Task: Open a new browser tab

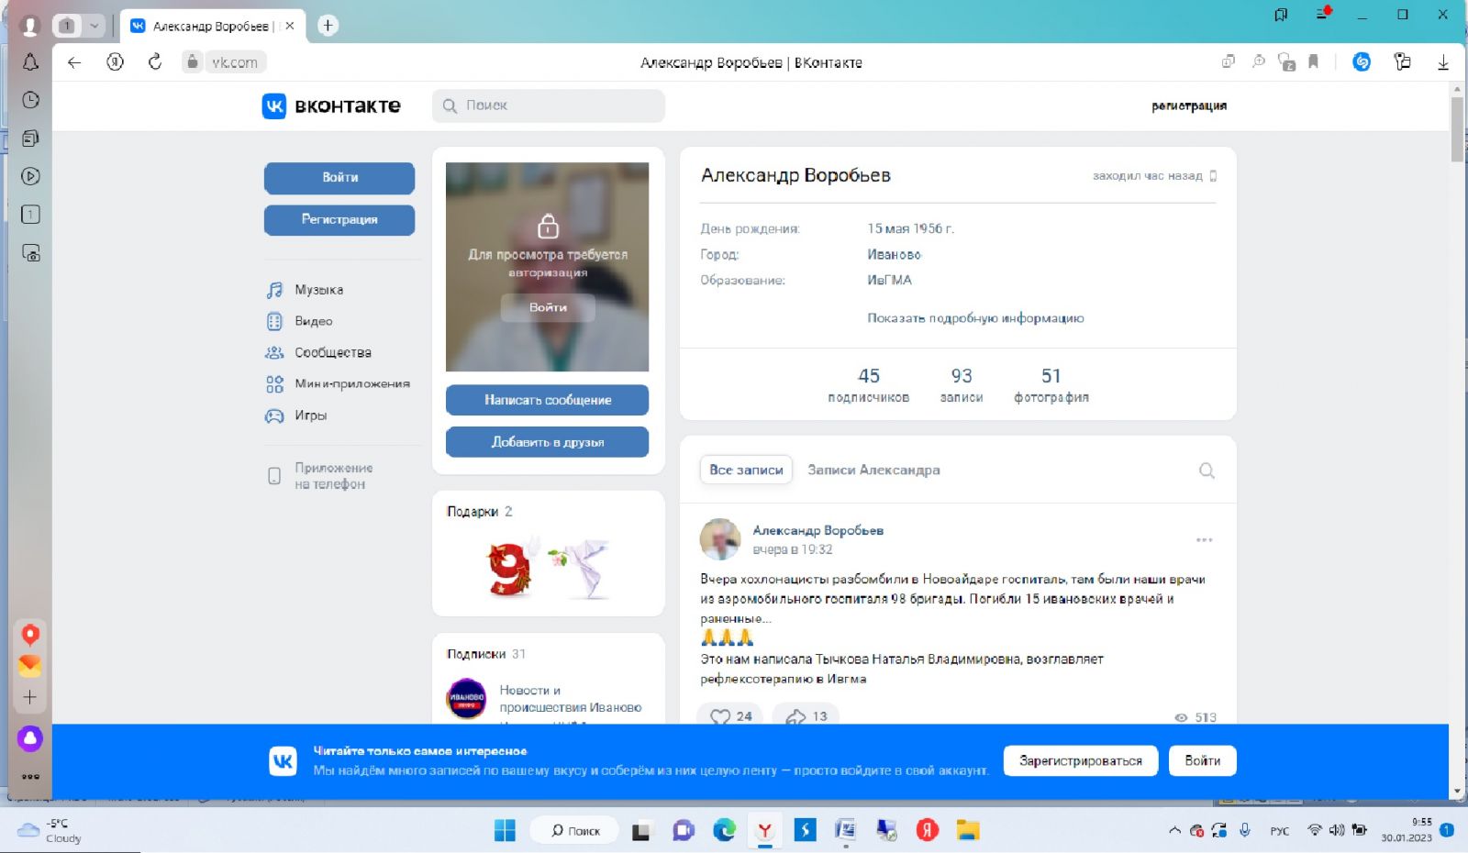Action: pos(328,26)
